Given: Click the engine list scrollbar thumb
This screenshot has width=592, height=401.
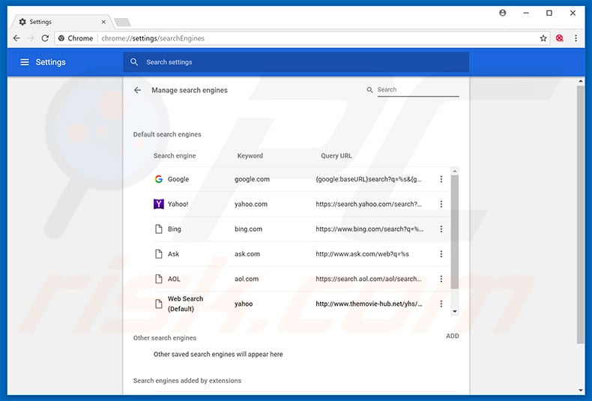Looking at the screenshot, I should tap(455, 232).
